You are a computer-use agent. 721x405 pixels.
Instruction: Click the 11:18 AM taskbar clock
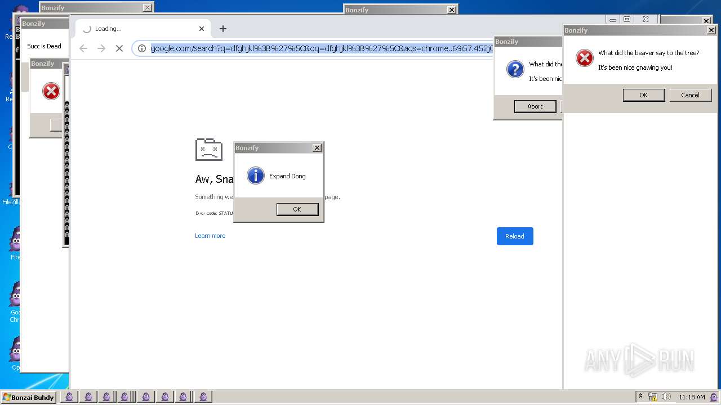coord(692,397)
